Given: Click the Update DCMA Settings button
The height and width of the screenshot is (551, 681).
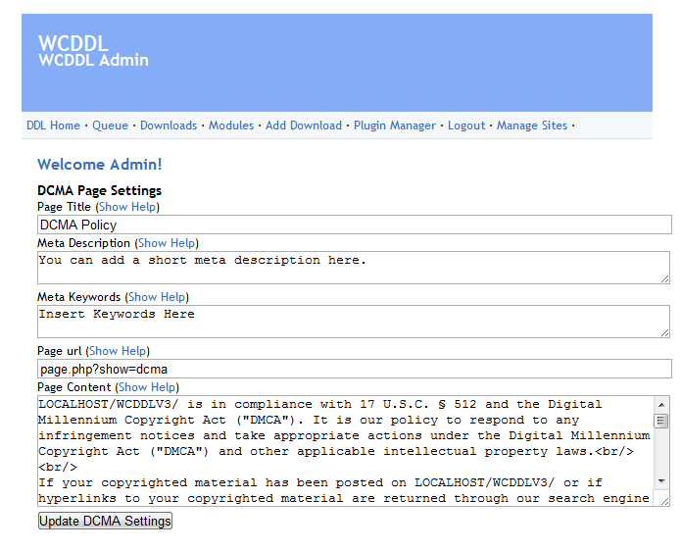Looking at the screenshot, I should 105,522.
